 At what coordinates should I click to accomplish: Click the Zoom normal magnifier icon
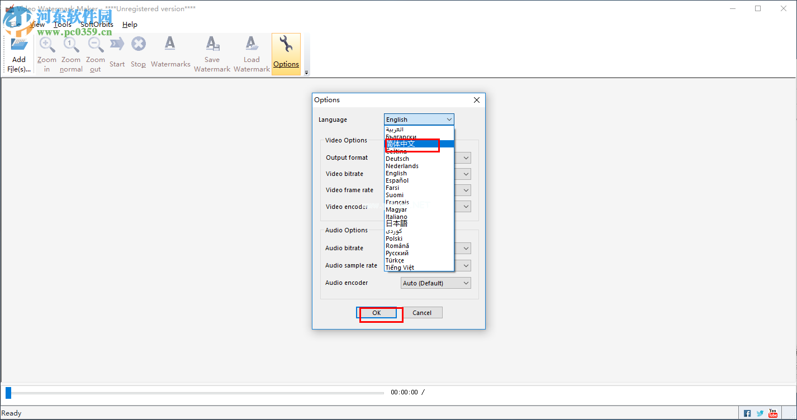(71, 45)
